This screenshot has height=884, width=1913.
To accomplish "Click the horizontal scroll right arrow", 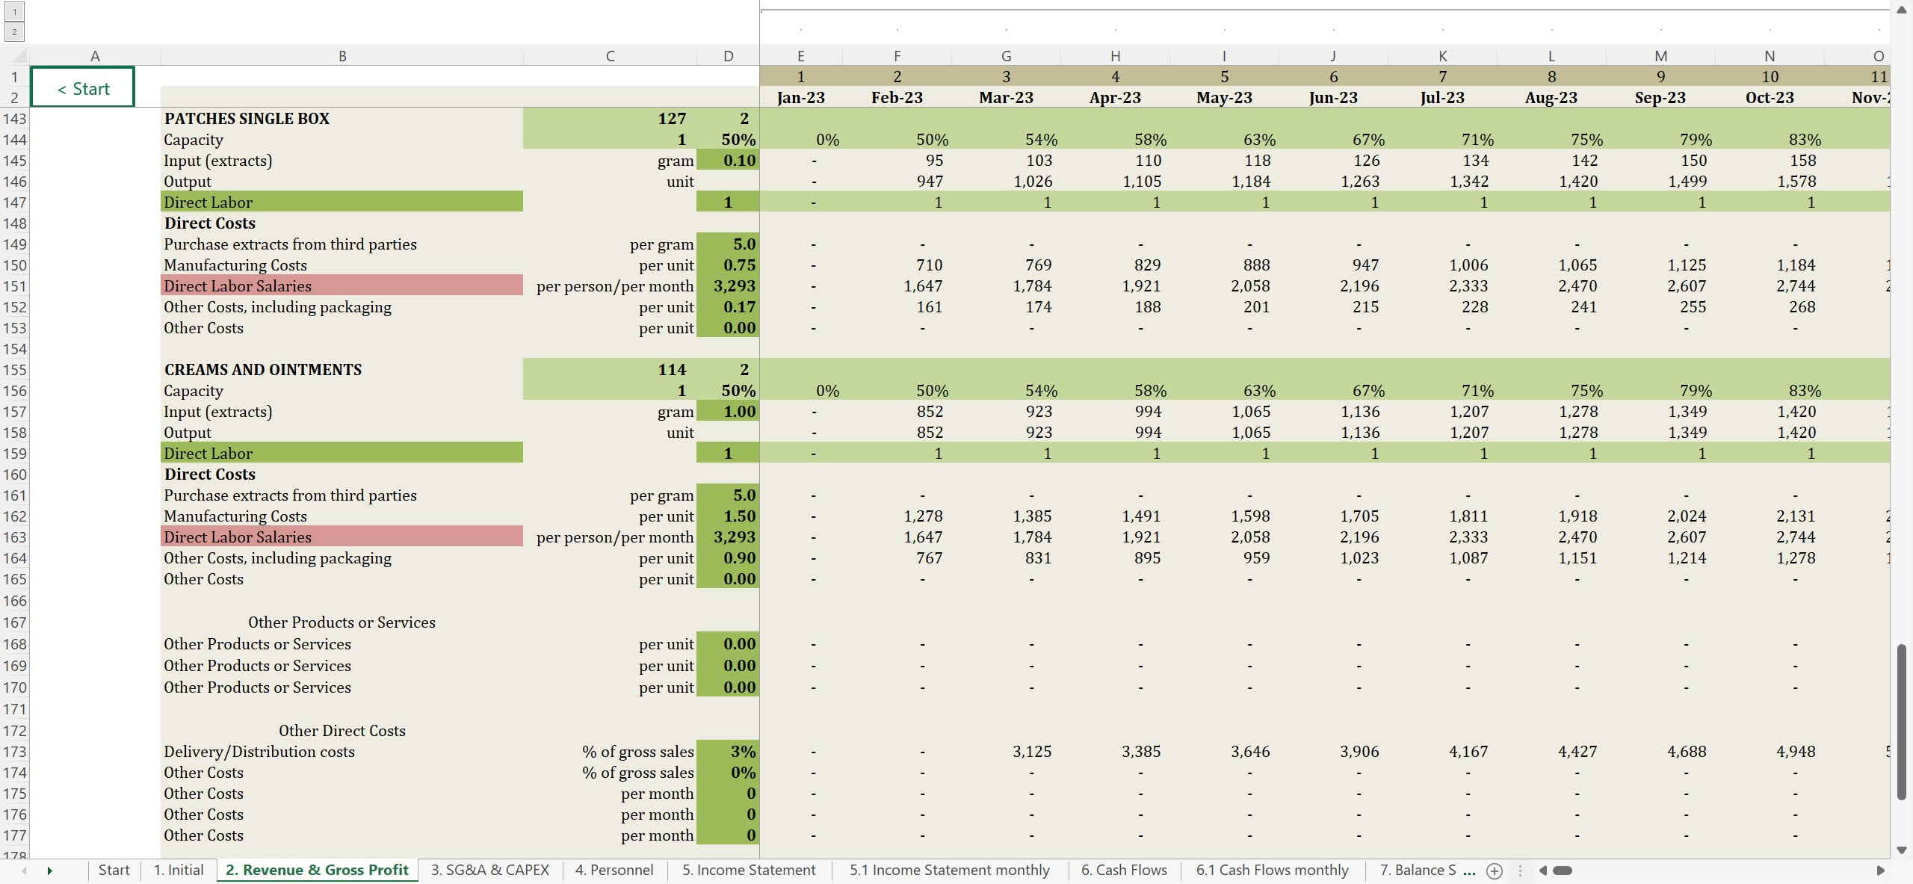I will (x=1880, y=871).
